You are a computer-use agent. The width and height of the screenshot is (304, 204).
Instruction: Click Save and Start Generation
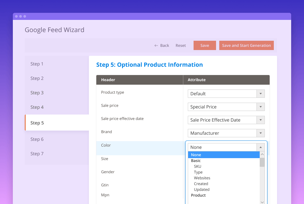coord(246,45)
